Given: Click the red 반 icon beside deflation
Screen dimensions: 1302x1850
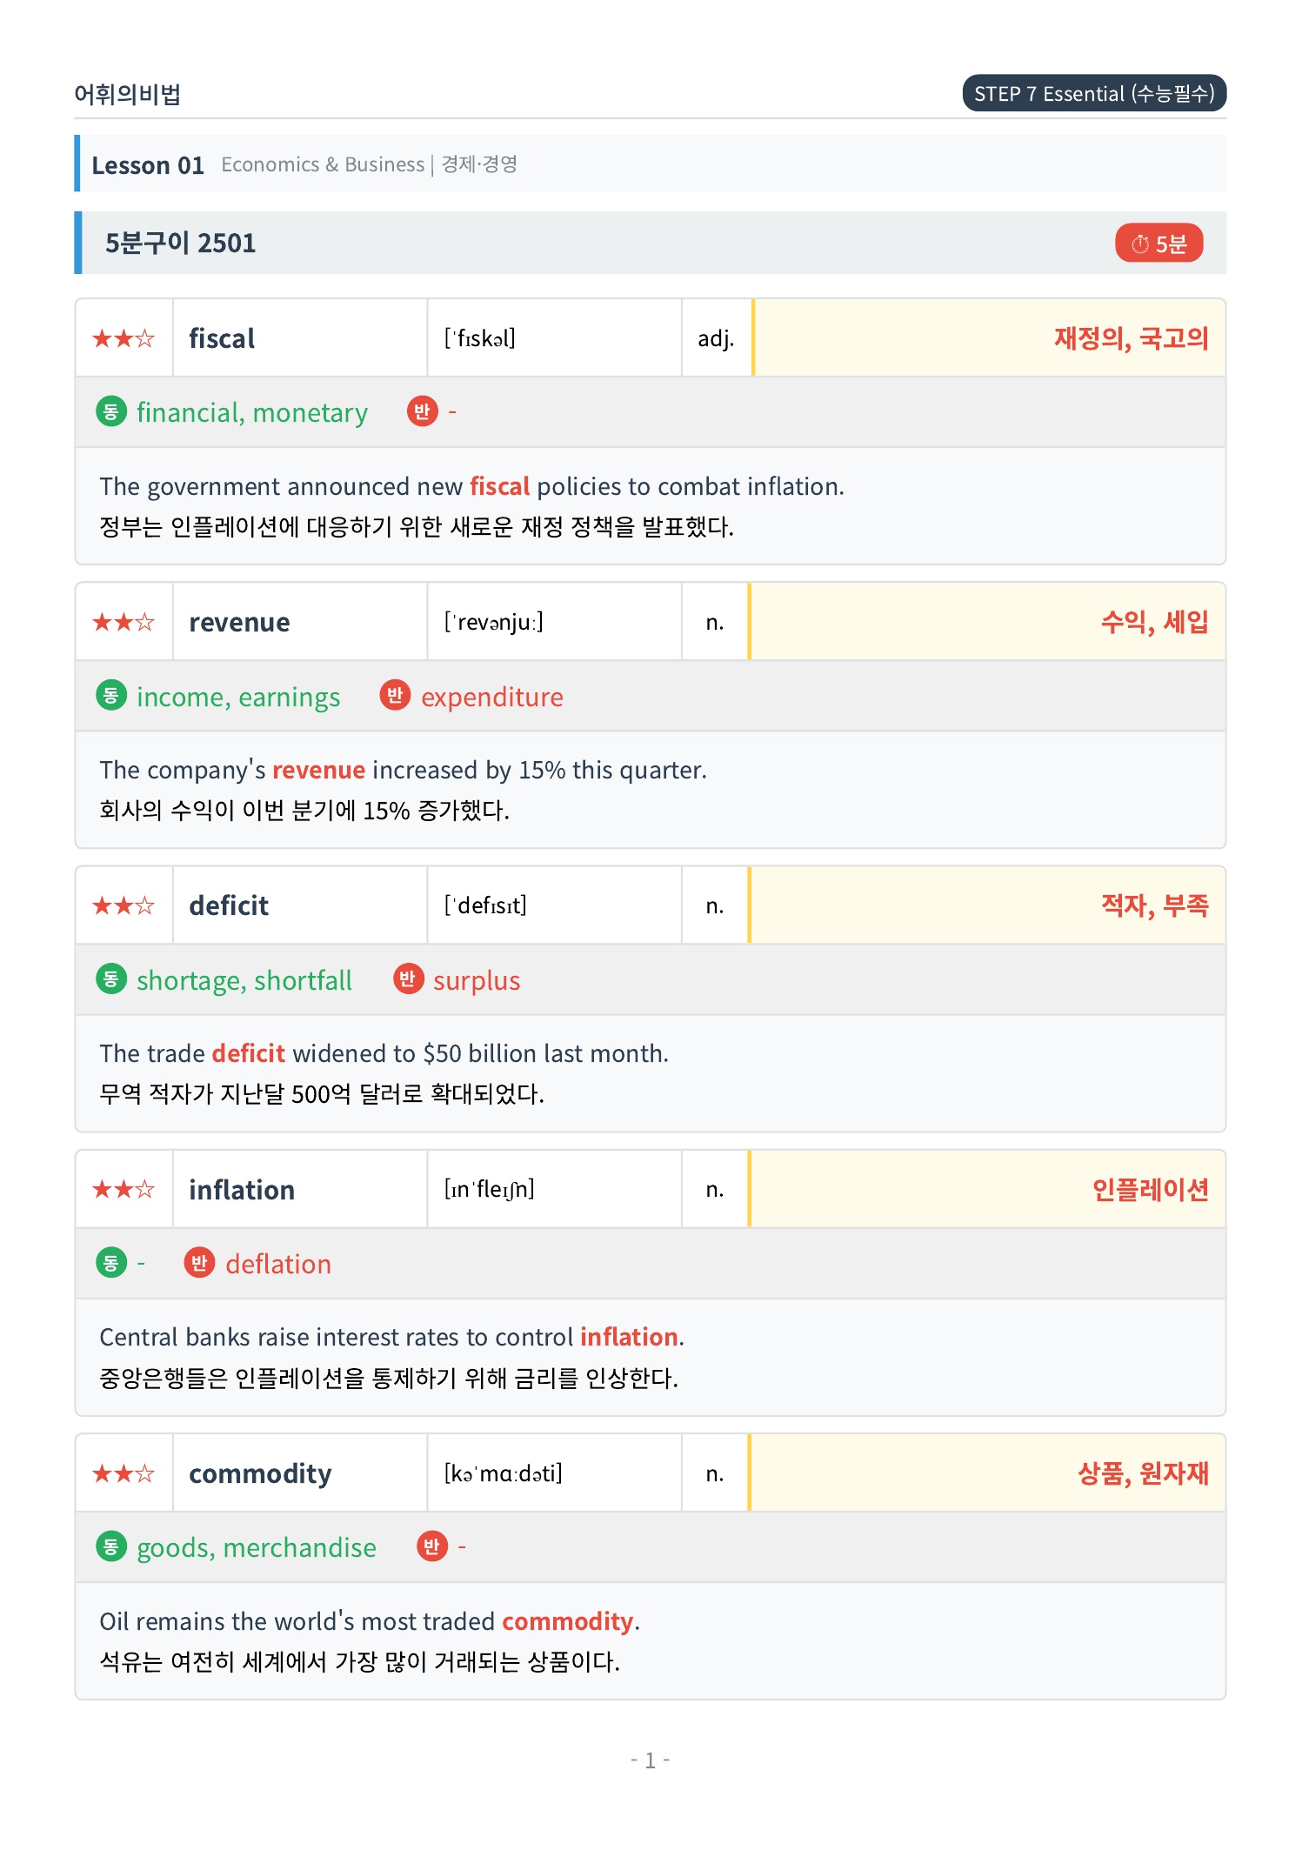Looking at the screenshot, I should [199, 1262].
